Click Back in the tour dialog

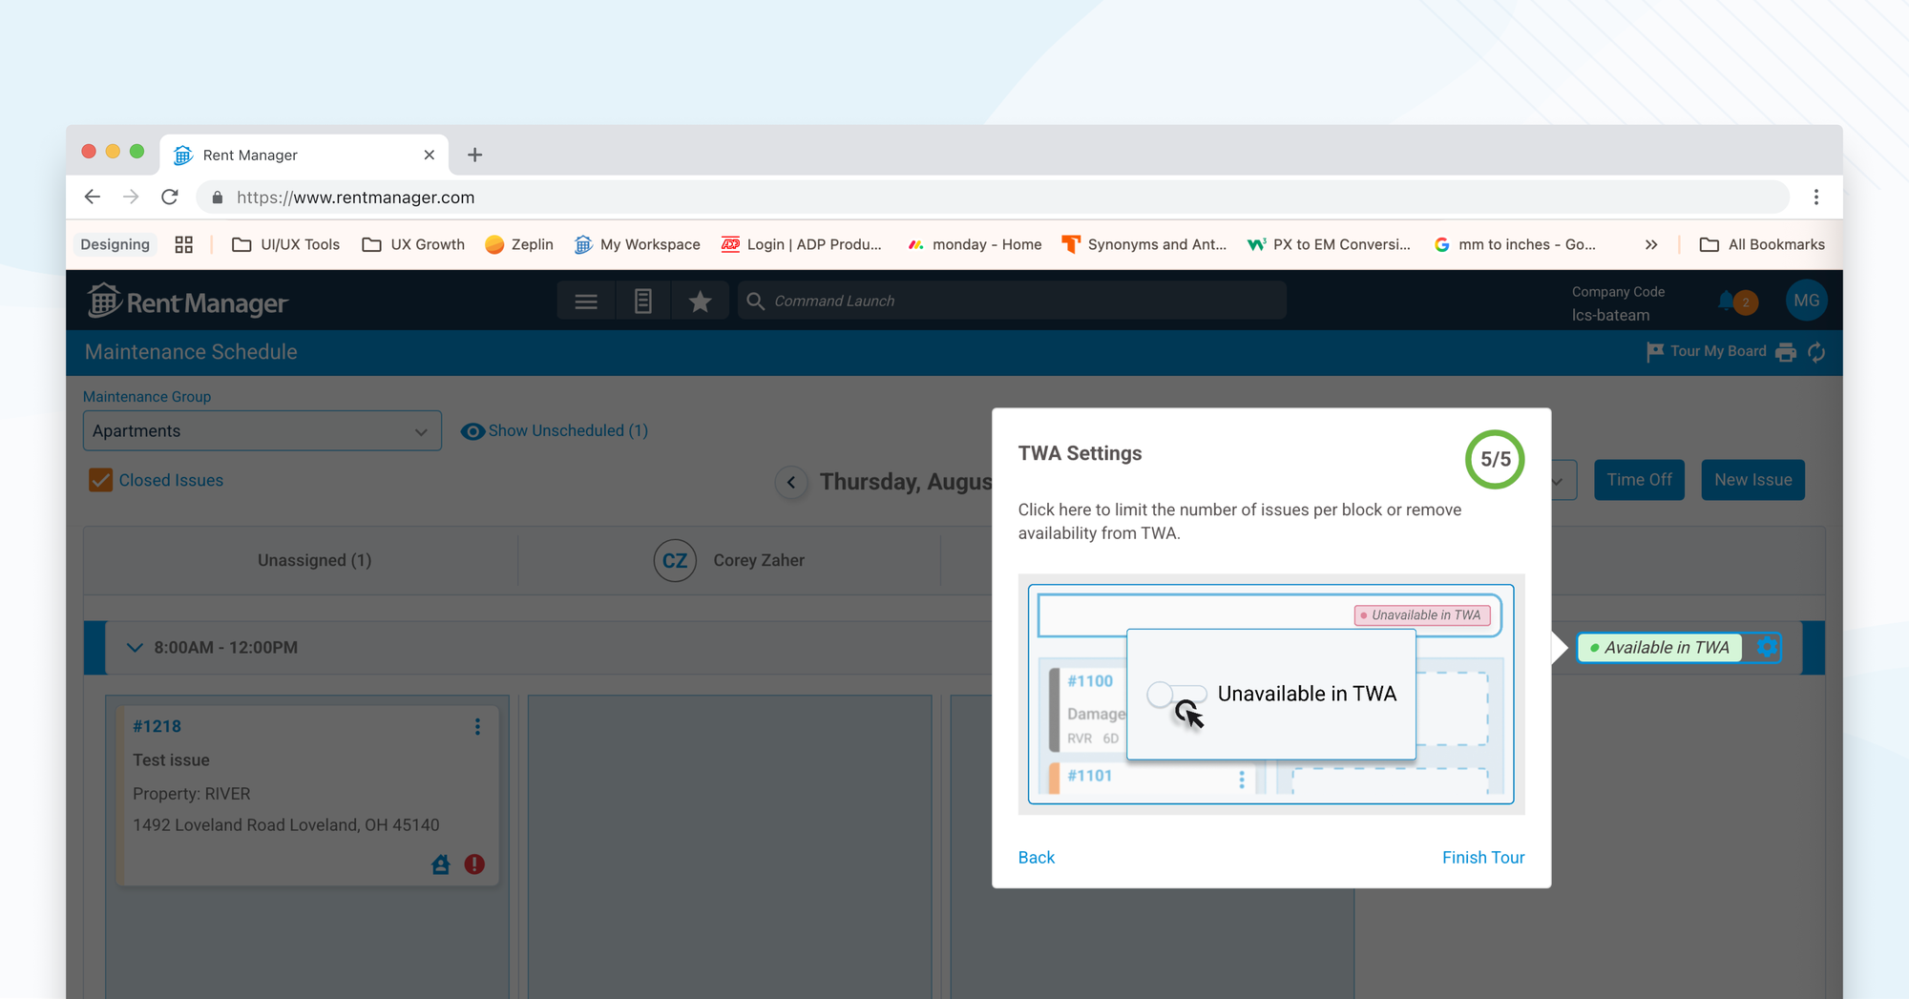(1036, 858)
